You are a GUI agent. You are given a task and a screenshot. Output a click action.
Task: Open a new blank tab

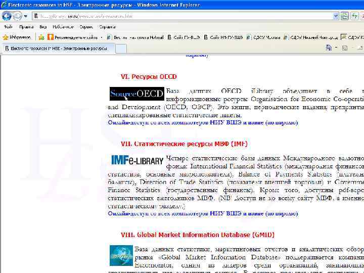[x=121, y=49]
